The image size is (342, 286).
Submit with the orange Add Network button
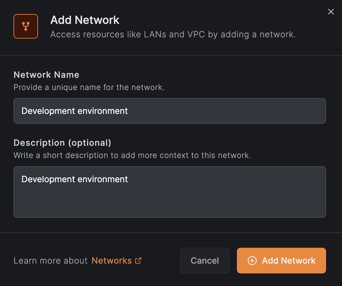click(281, 261)
